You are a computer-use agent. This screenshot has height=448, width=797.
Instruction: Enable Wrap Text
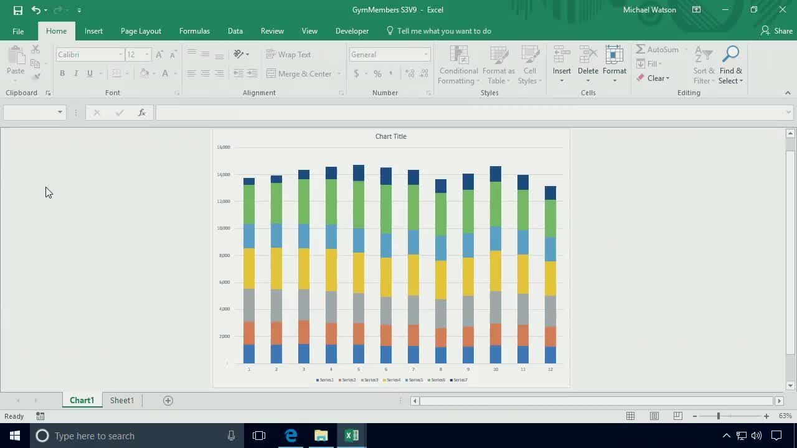288,54
